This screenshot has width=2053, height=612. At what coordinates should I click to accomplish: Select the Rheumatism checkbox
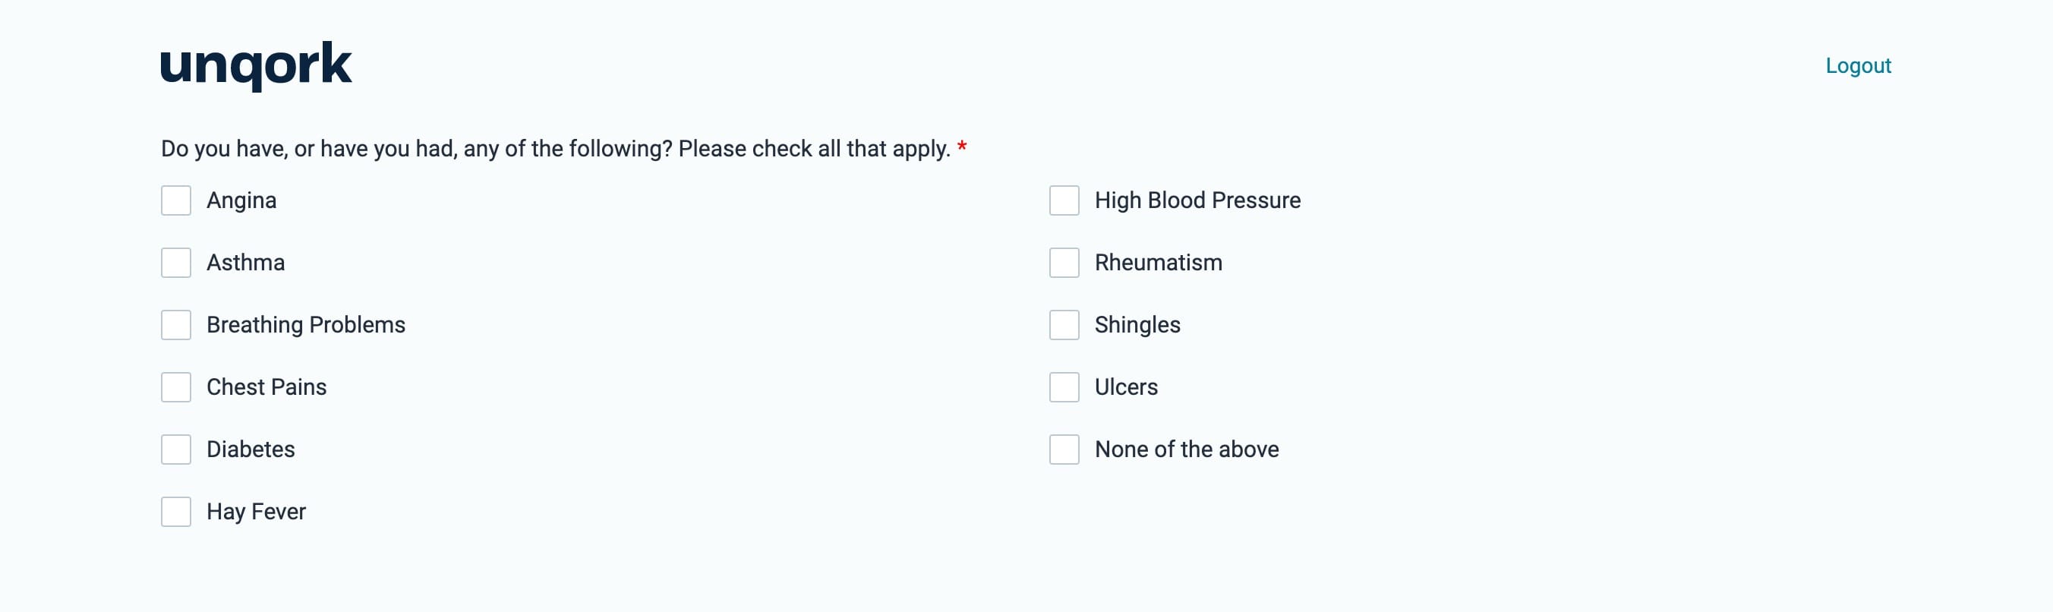pos(1064,263)
